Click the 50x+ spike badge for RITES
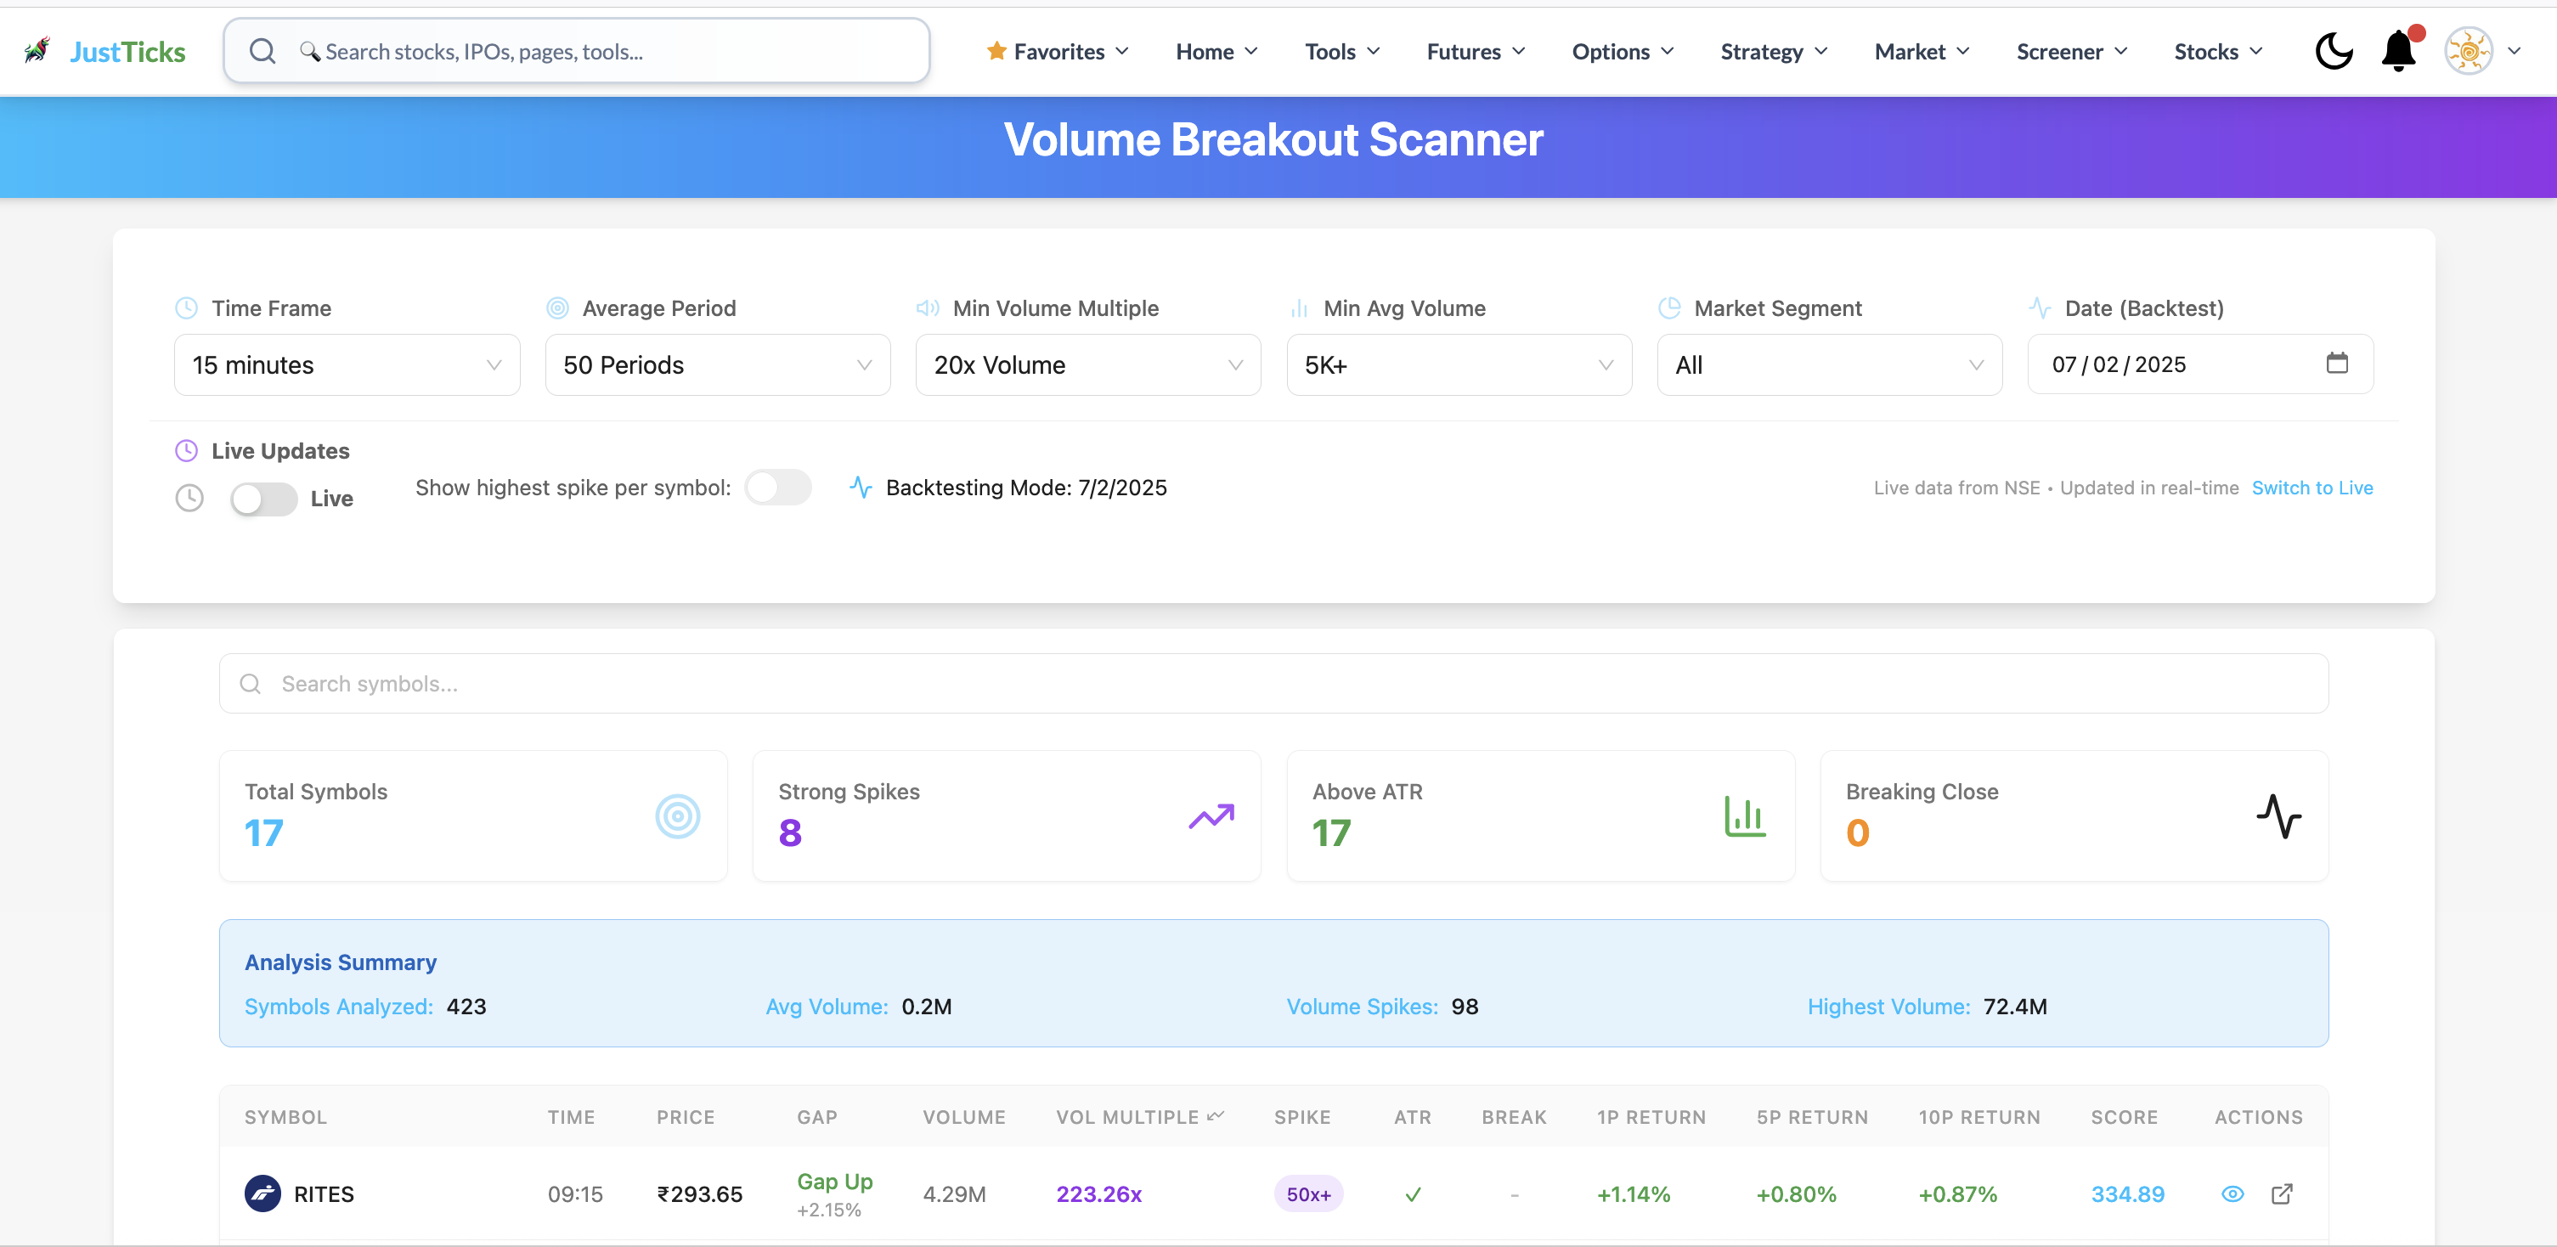2557x1247 pixels. click(x=1308, y=1193)
